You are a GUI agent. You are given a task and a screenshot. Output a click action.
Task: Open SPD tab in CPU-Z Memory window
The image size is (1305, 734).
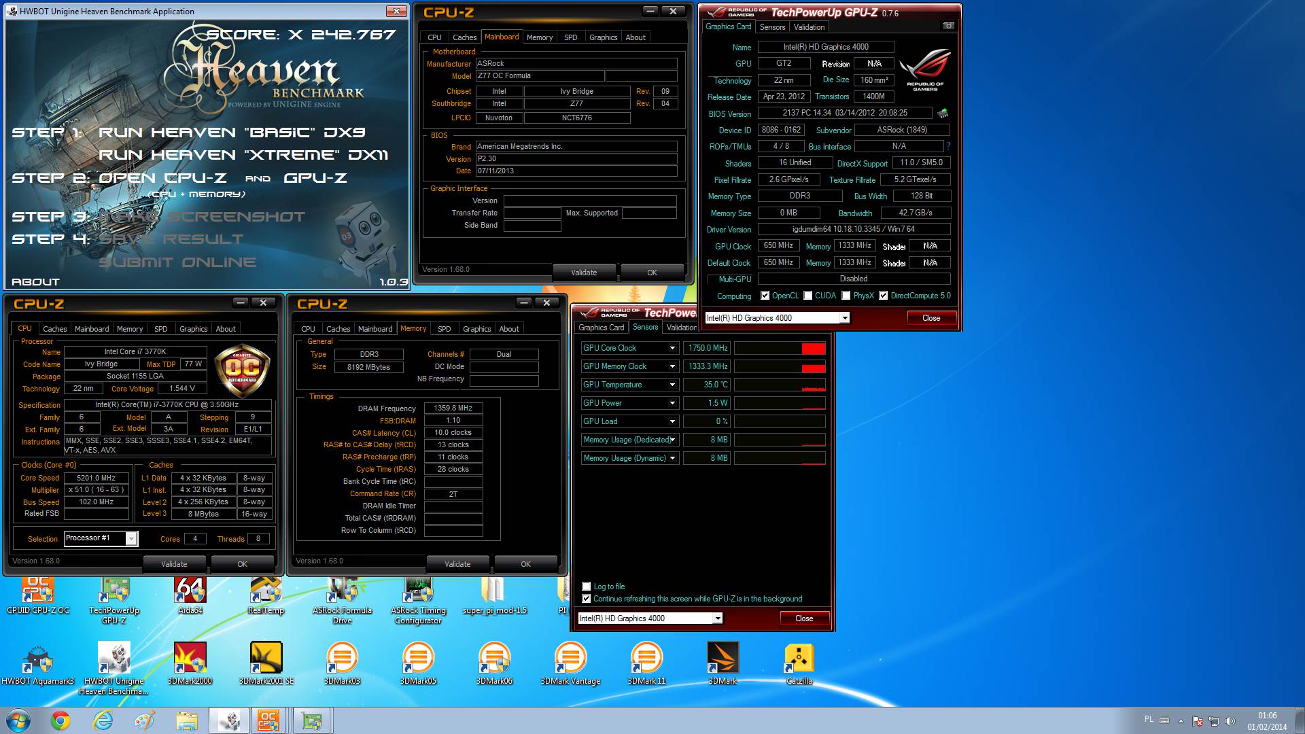click(x=444, y=329)
